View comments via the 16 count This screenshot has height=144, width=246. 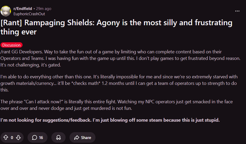pyautogui.click(x=41, y=137)
